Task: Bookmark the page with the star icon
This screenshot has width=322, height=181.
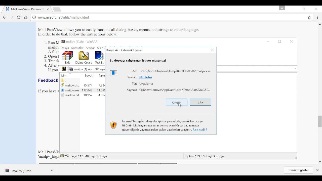Action: pos(309,17)
